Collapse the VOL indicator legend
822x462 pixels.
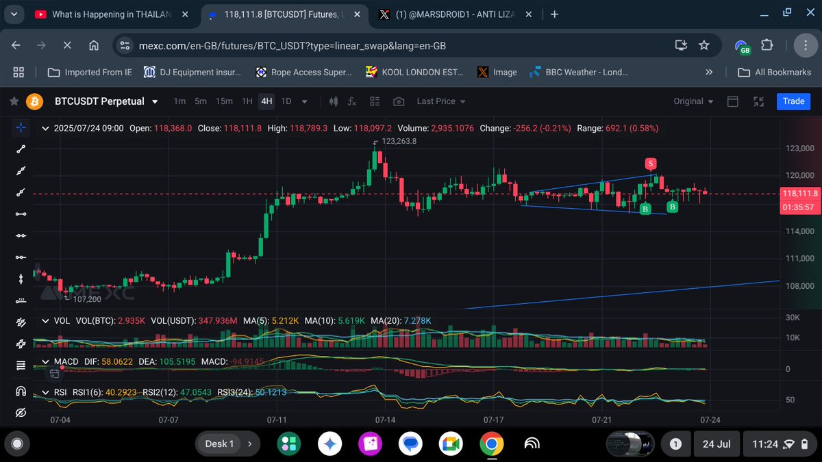[x=45, y=320]
